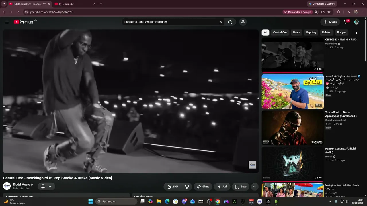Select the Related filter chip
Image resolution: width=367 pixels, height=206 pixels.
pos(327,33)
